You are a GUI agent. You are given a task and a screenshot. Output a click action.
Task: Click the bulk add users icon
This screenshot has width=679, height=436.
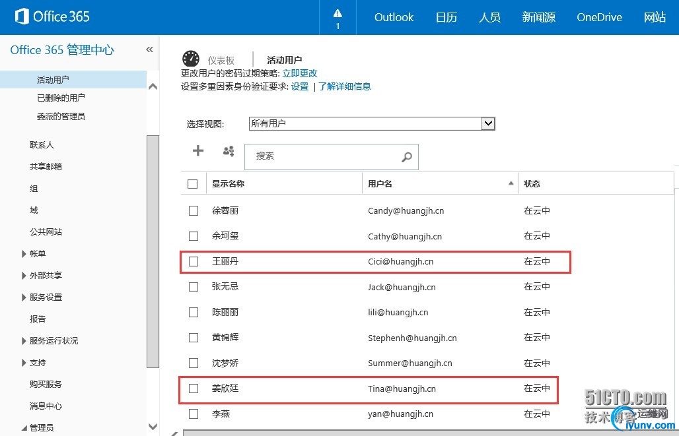229,151
